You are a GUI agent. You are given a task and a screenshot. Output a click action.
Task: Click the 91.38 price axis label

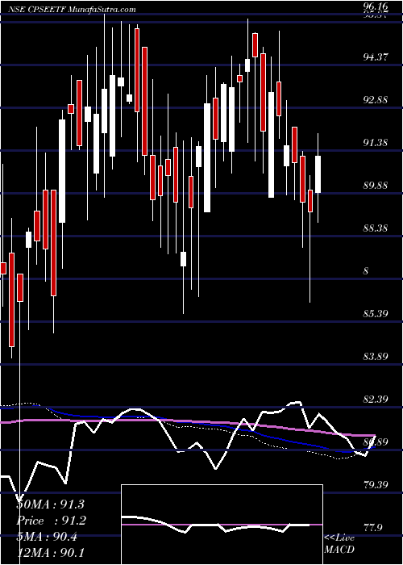click(x=375, y=142)
